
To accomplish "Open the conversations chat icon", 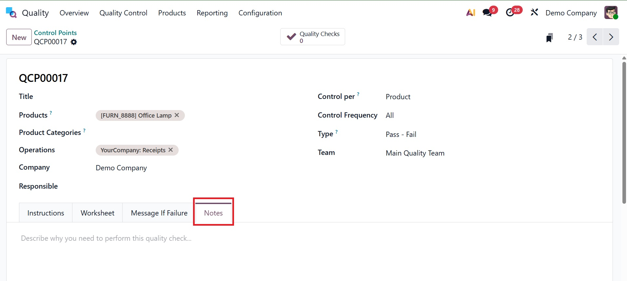I will tap(487, 13).
